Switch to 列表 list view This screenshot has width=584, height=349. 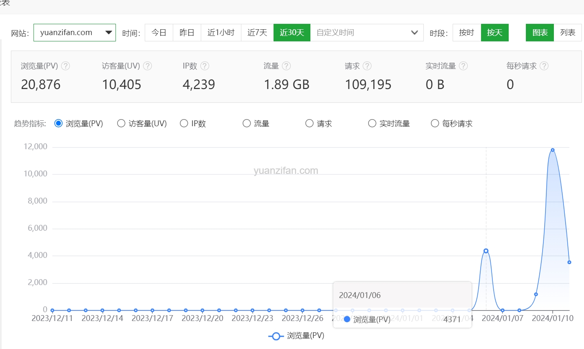567,33
